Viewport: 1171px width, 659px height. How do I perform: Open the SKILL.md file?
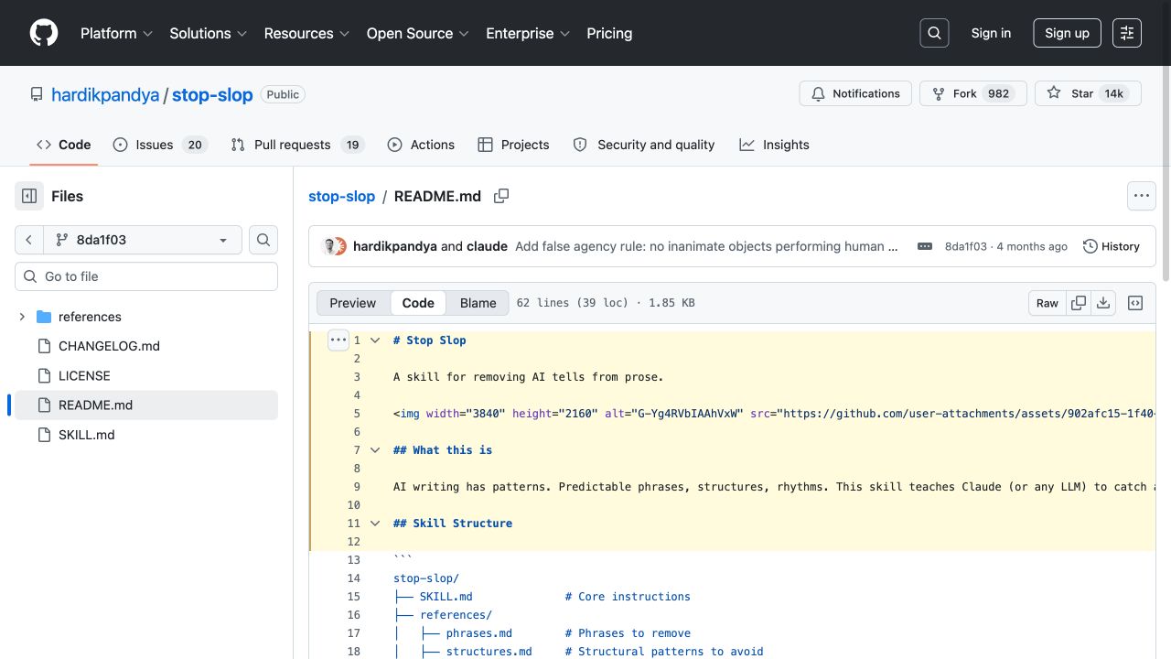[x=87, y=435]
